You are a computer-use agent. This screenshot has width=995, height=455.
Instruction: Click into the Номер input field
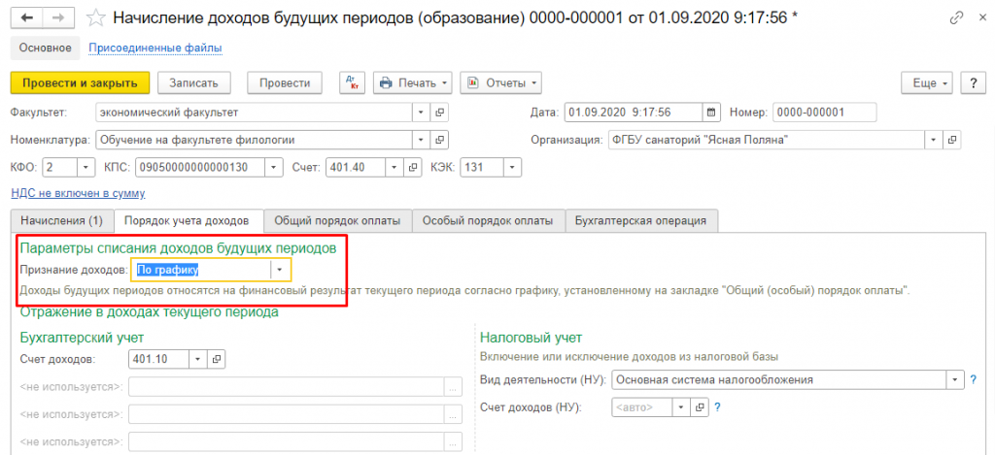[x=809, y=112]
